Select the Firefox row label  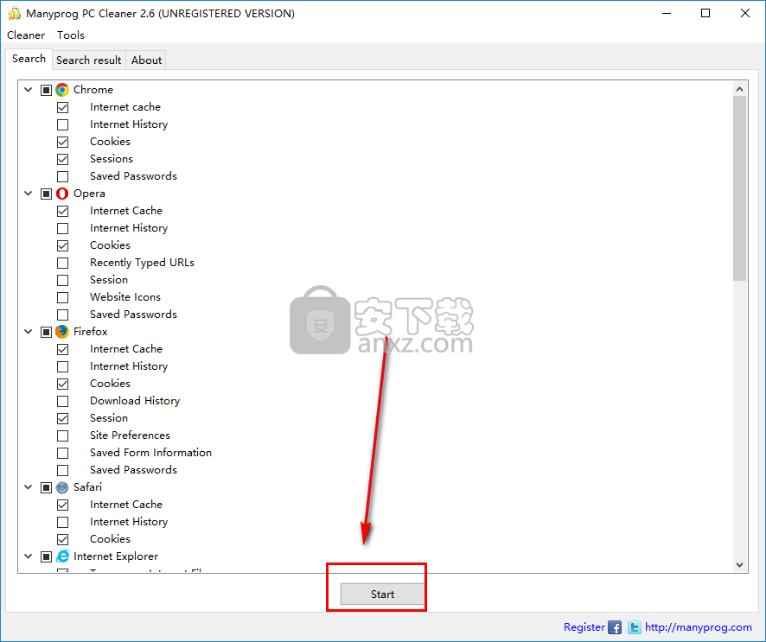coord(91,332)
